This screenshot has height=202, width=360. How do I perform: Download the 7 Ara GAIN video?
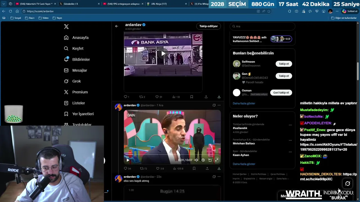pyautogui.click(x=219, y=169)
